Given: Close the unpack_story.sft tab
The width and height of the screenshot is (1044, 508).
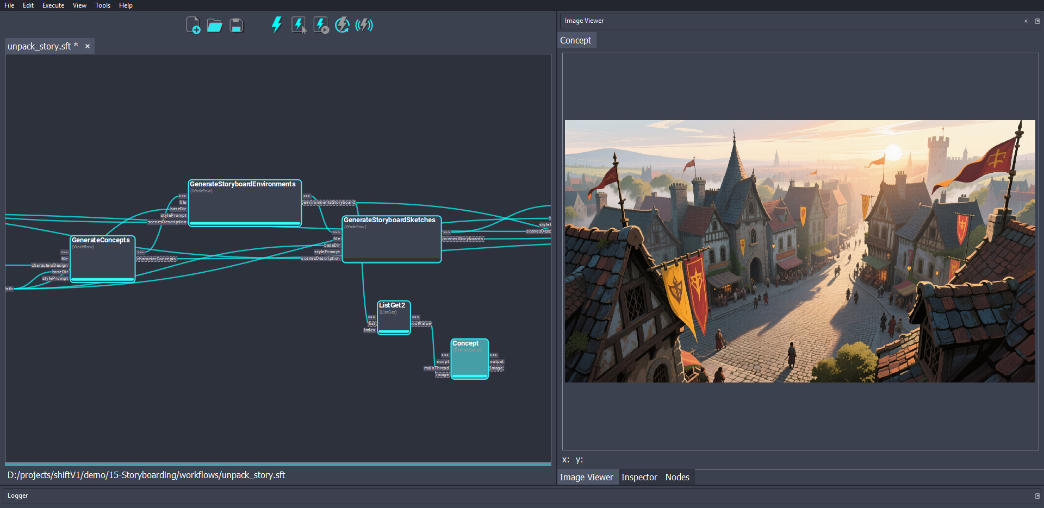Looking at the screenshot, I should click(88, 47).
